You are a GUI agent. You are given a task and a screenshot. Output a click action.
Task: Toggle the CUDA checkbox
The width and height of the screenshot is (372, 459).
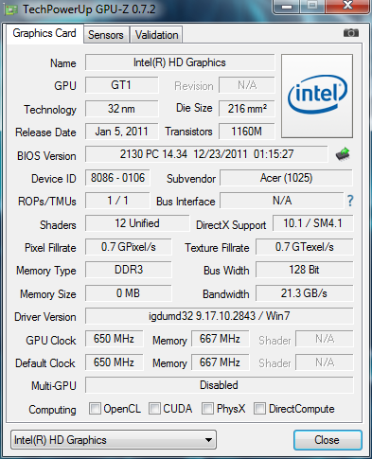(x=154, y=409)
